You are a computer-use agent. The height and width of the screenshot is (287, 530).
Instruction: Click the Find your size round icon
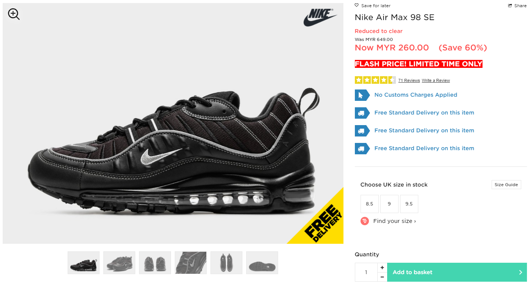[365, 221]
